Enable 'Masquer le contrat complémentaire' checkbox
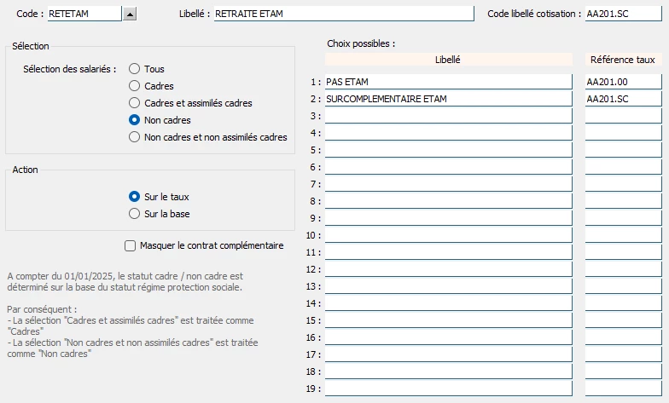This screenshot has width=669, height=403. pos(131,246)
